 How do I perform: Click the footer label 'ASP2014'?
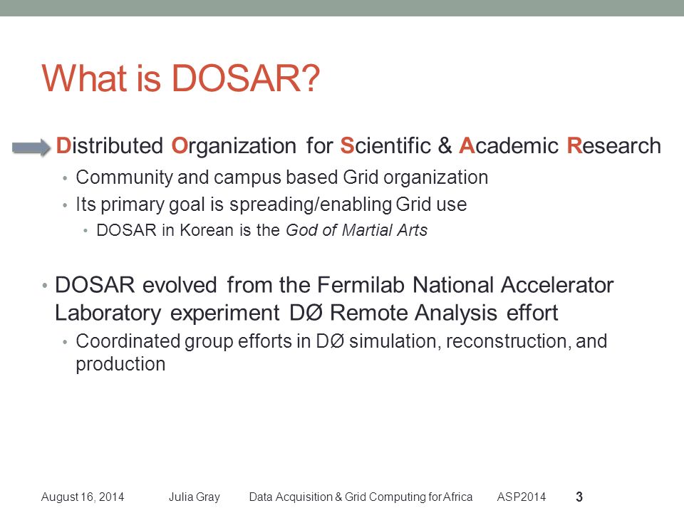coord(522,497)
